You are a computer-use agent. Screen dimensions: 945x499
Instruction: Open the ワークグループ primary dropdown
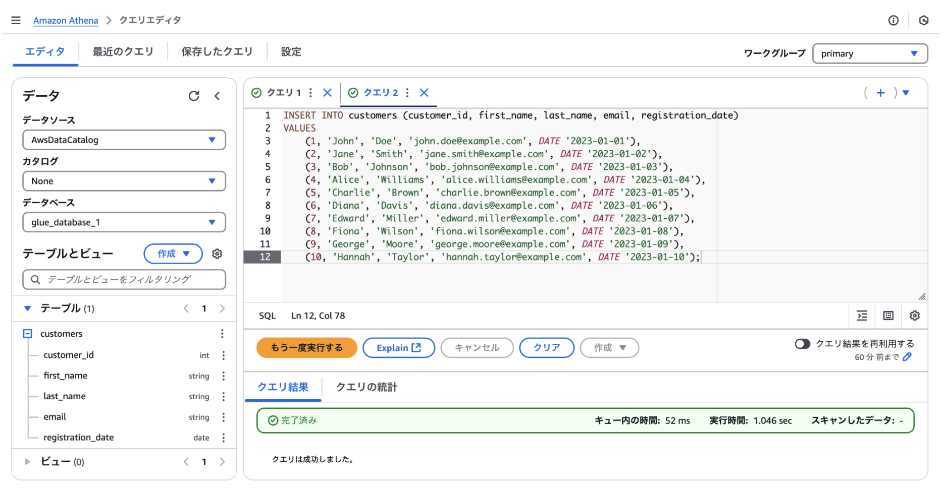[x=870, y=53]
